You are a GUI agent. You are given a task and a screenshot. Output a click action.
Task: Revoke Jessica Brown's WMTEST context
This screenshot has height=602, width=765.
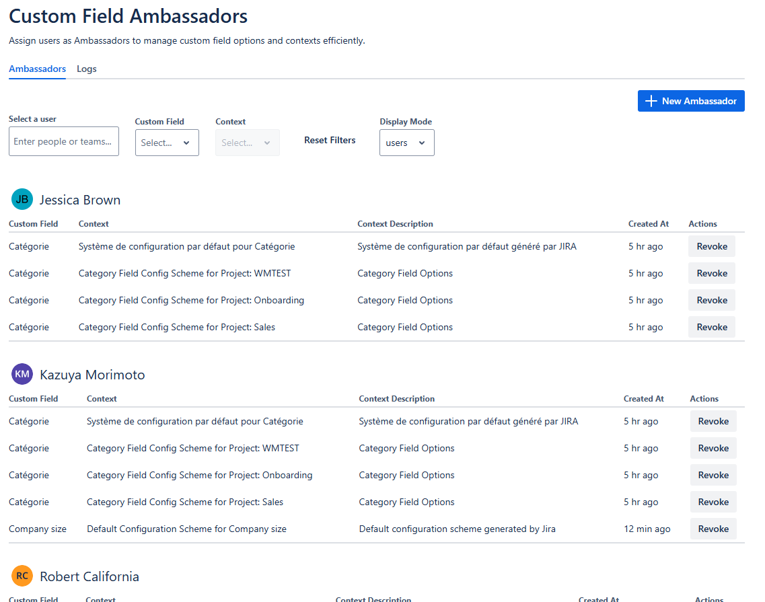click(711, 273)
